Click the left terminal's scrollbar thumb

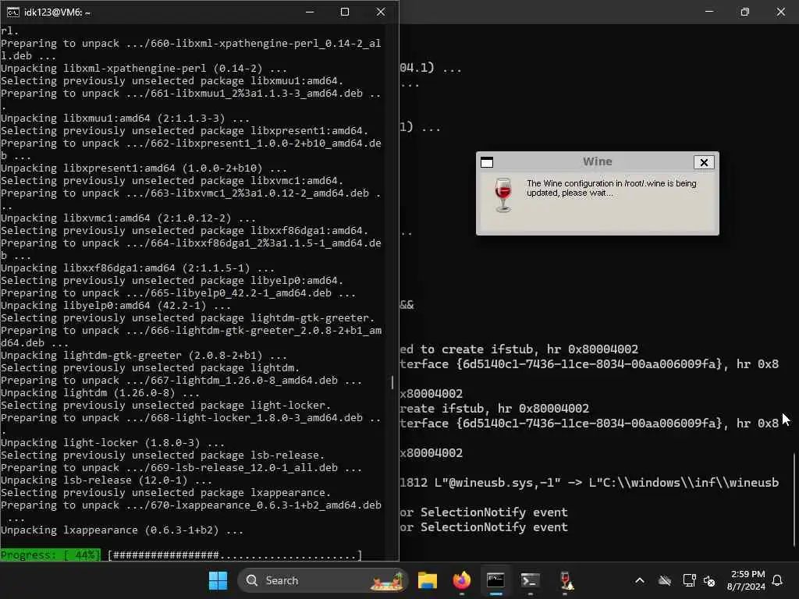click(x=392, y=382)
